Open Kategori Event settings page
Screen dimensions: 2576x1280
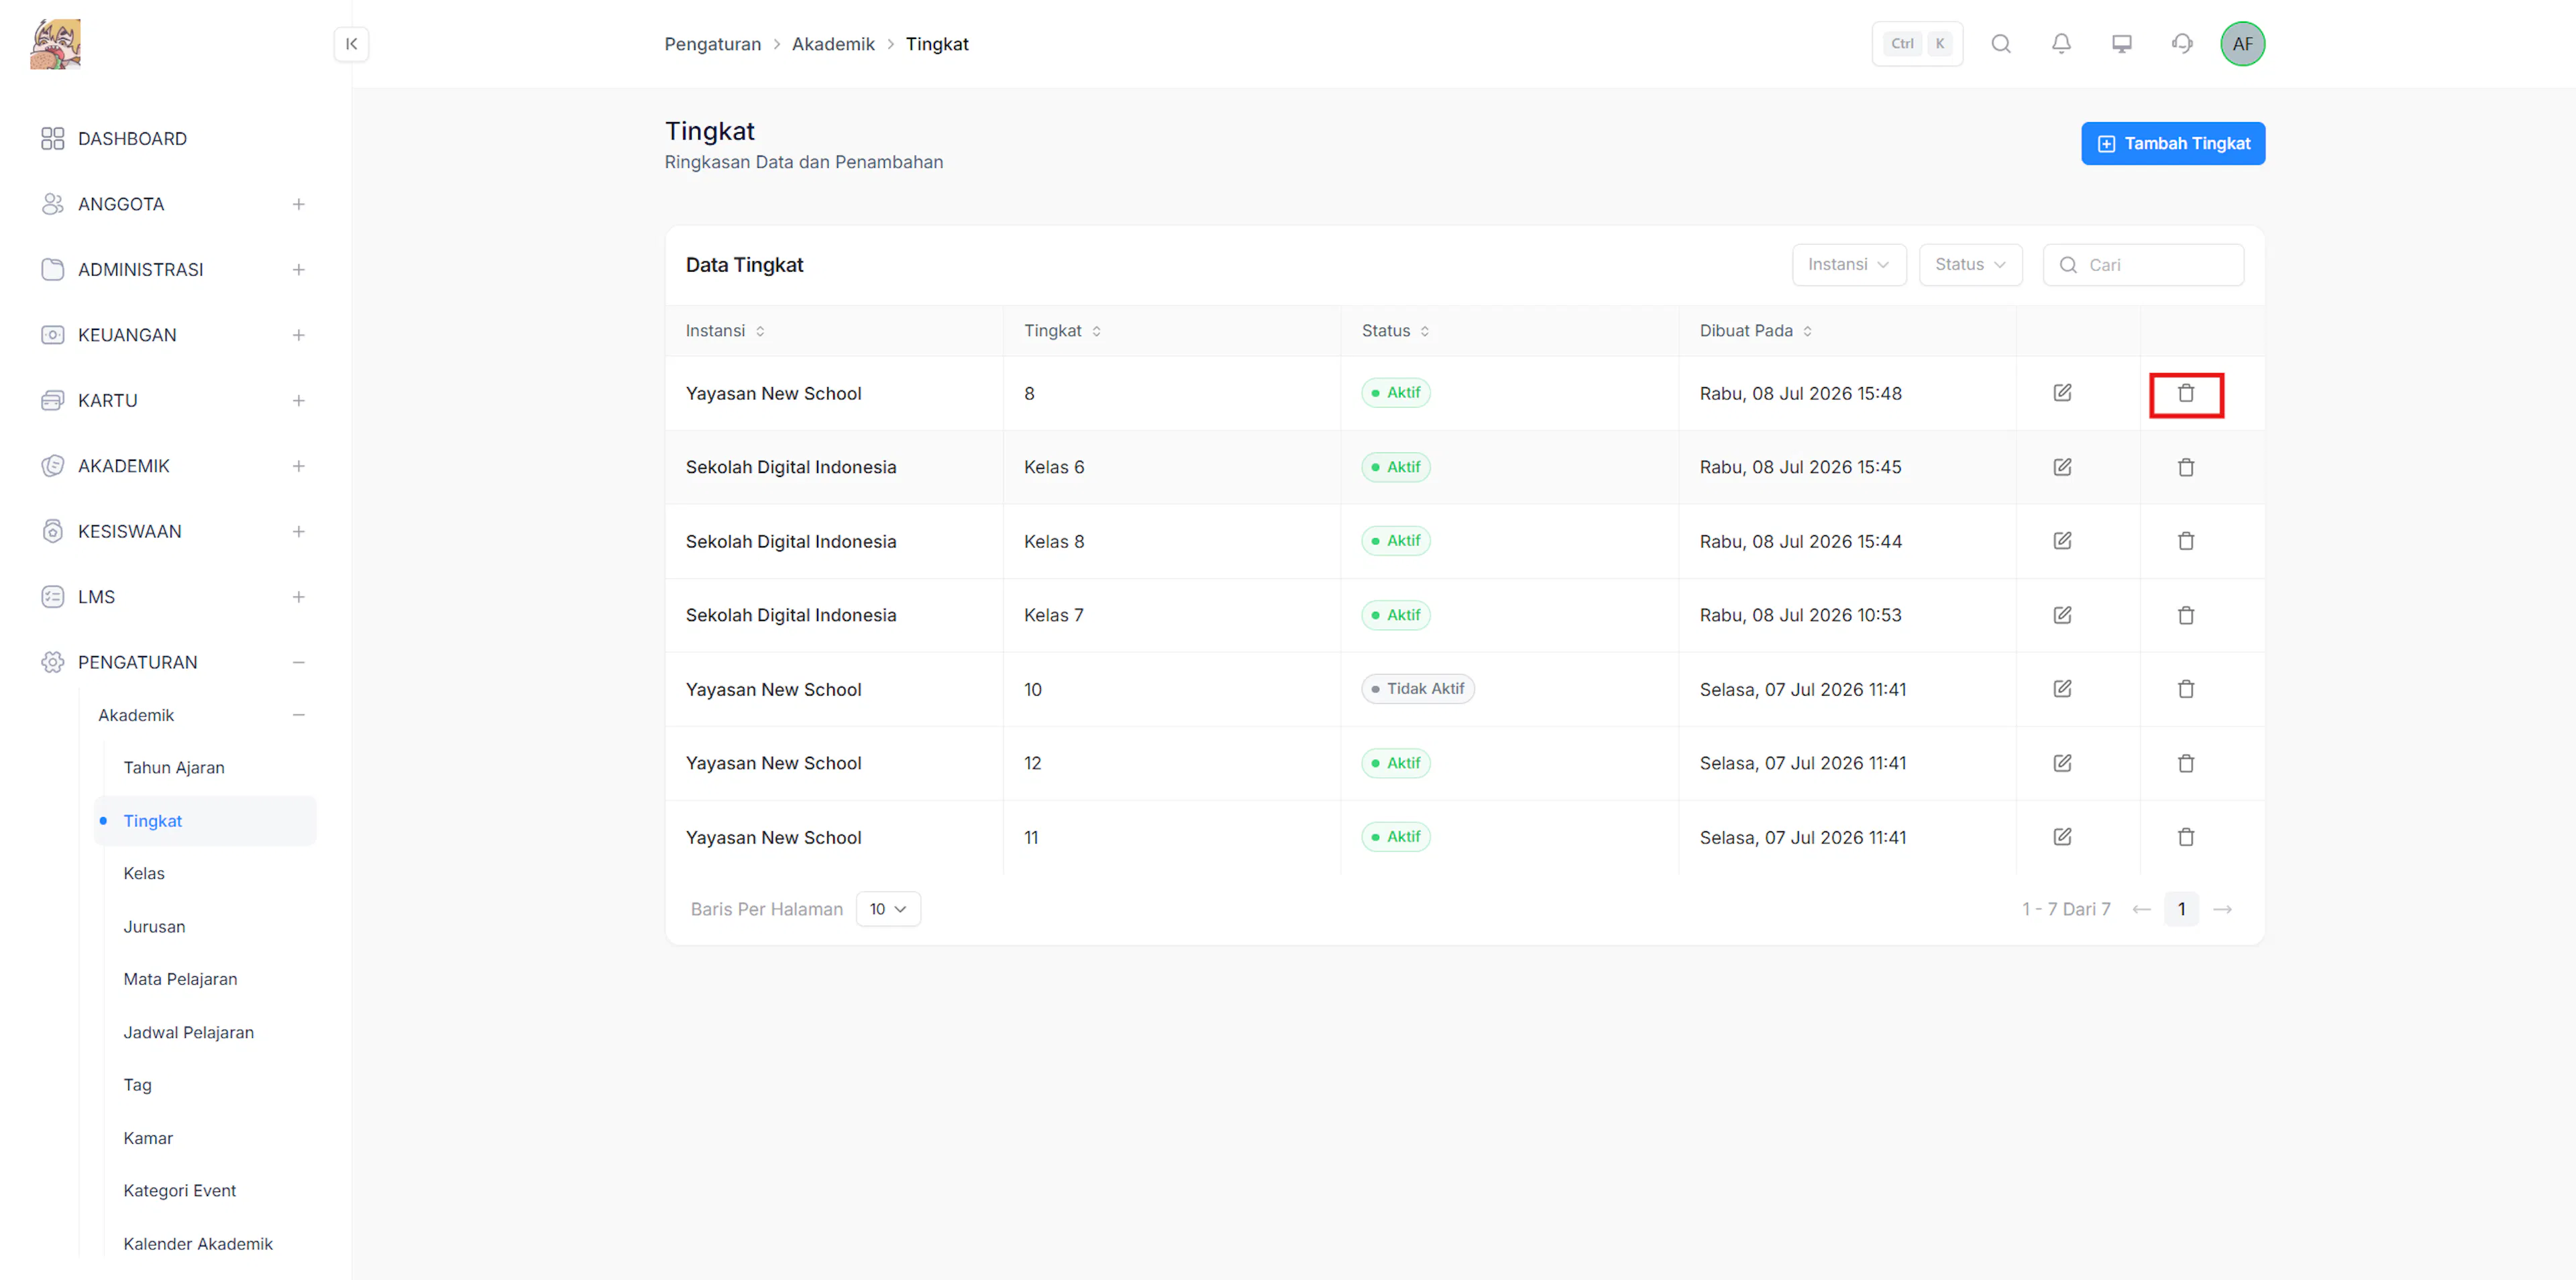[x=180, y=1191]
